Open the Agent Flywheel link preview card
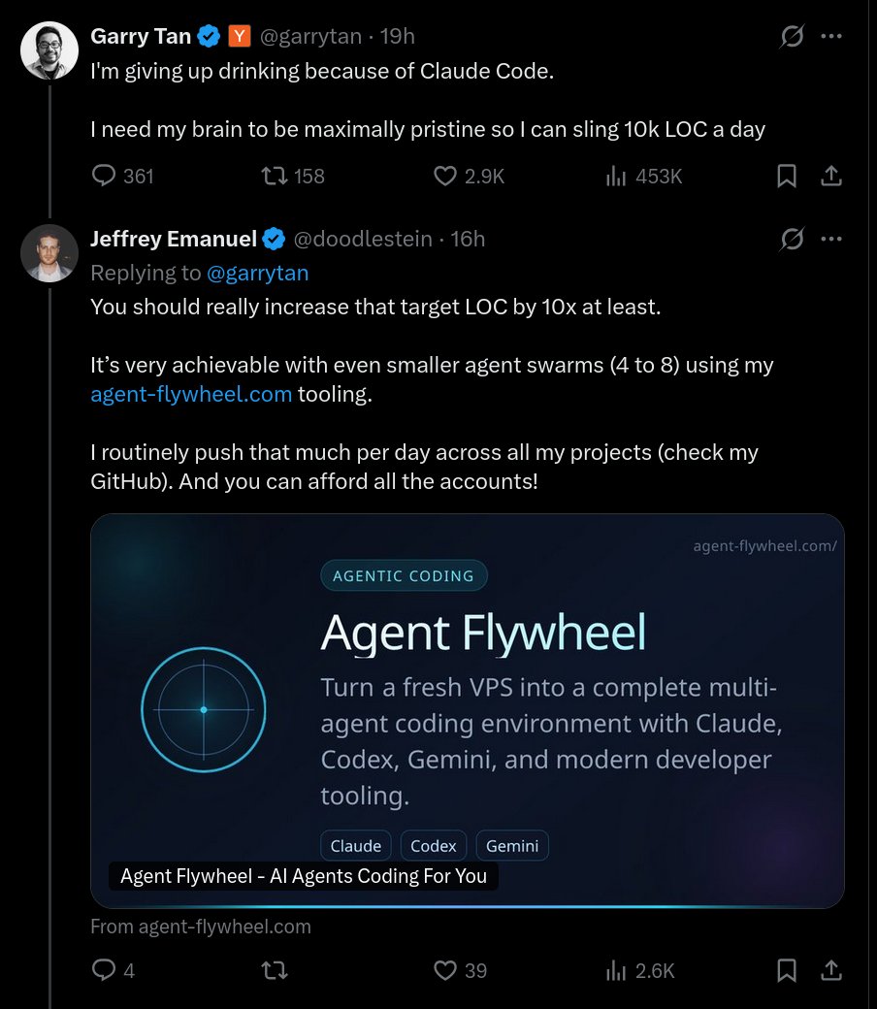 pos(467,710)
